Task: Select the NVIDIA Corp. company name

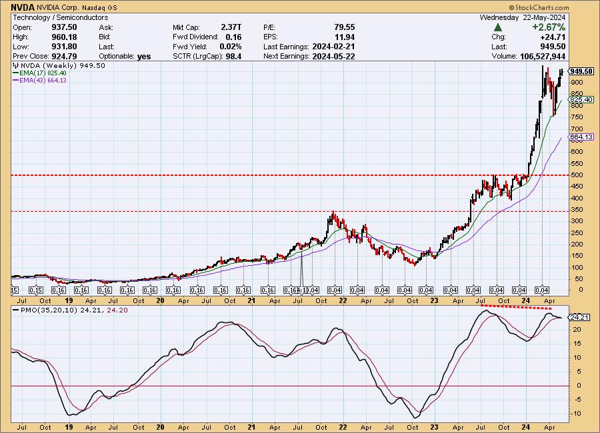Action: (58, 7)
